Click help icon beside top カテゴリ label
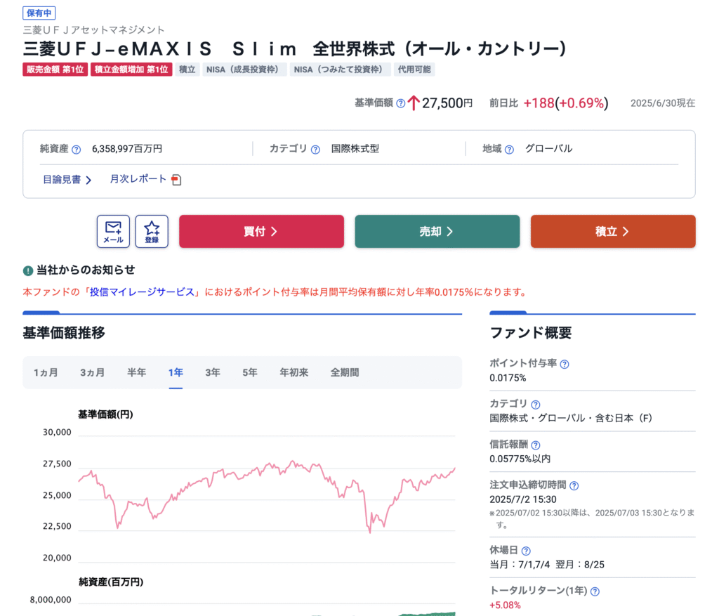This screenshot has height=616, width=719. pos(315,150)
